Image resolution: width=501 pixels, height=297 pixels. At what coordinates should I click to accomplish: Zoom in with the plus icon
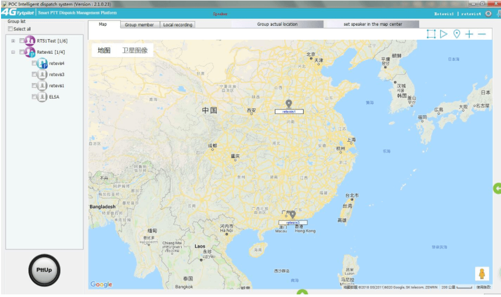coord(469,34)
